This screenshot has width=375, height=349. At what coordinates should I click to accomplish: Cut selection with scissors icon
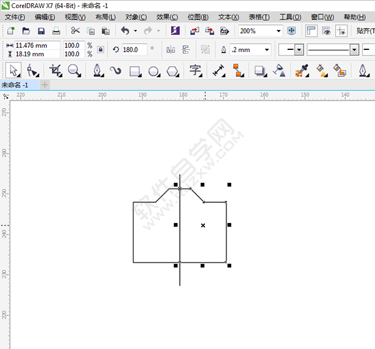pos(76,31)
